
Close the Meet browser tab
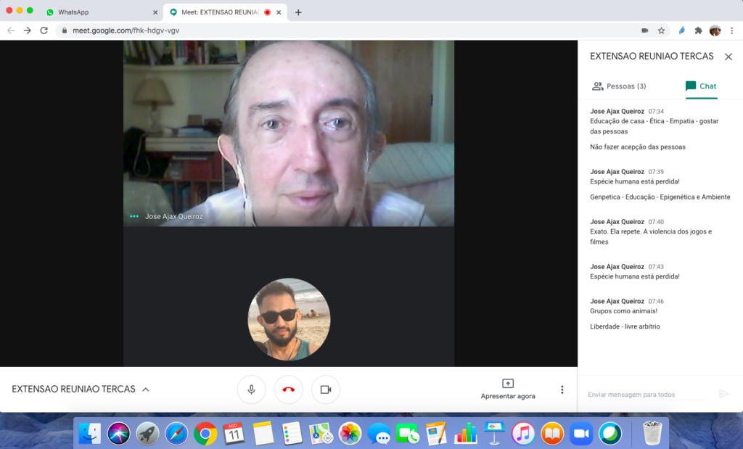[x=279, y=12]
